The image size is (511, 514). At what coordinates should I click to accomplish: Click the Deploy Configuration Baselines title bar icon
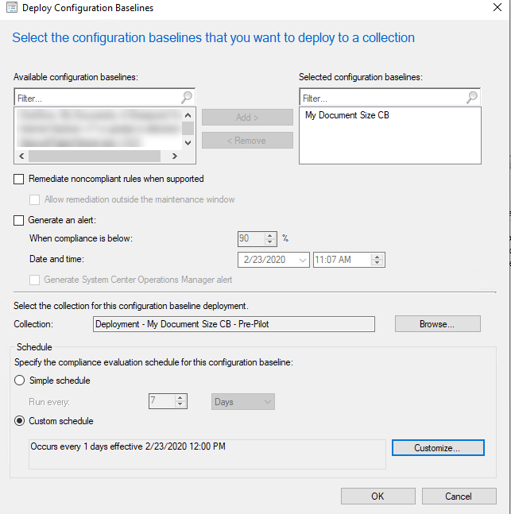[x=8, y=8]
